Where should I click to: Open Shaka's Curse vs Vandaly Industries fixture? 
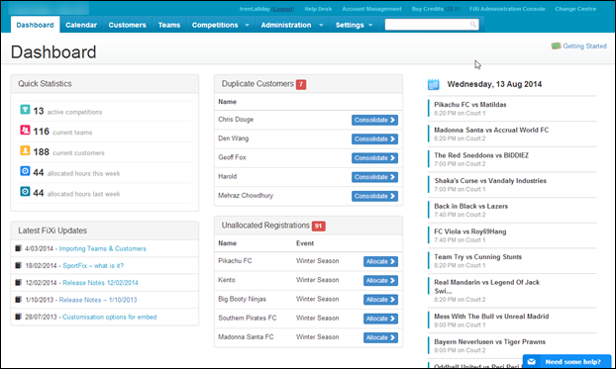490,181
